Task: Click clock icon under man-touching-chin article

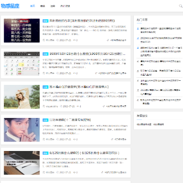Action: 57,139
